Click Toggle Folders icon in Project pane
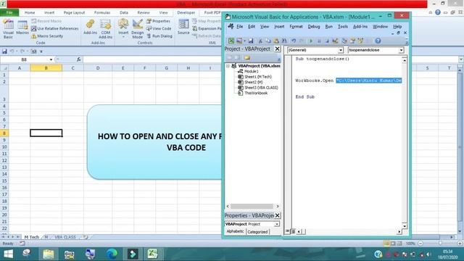Image resolution: width=464 pixels, height=261 pixels. click(x=247, y=58)
